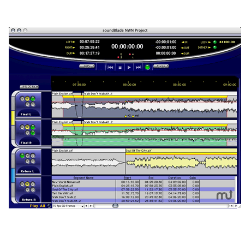Toggle the green LOCK indicator

tap(215, 42)
